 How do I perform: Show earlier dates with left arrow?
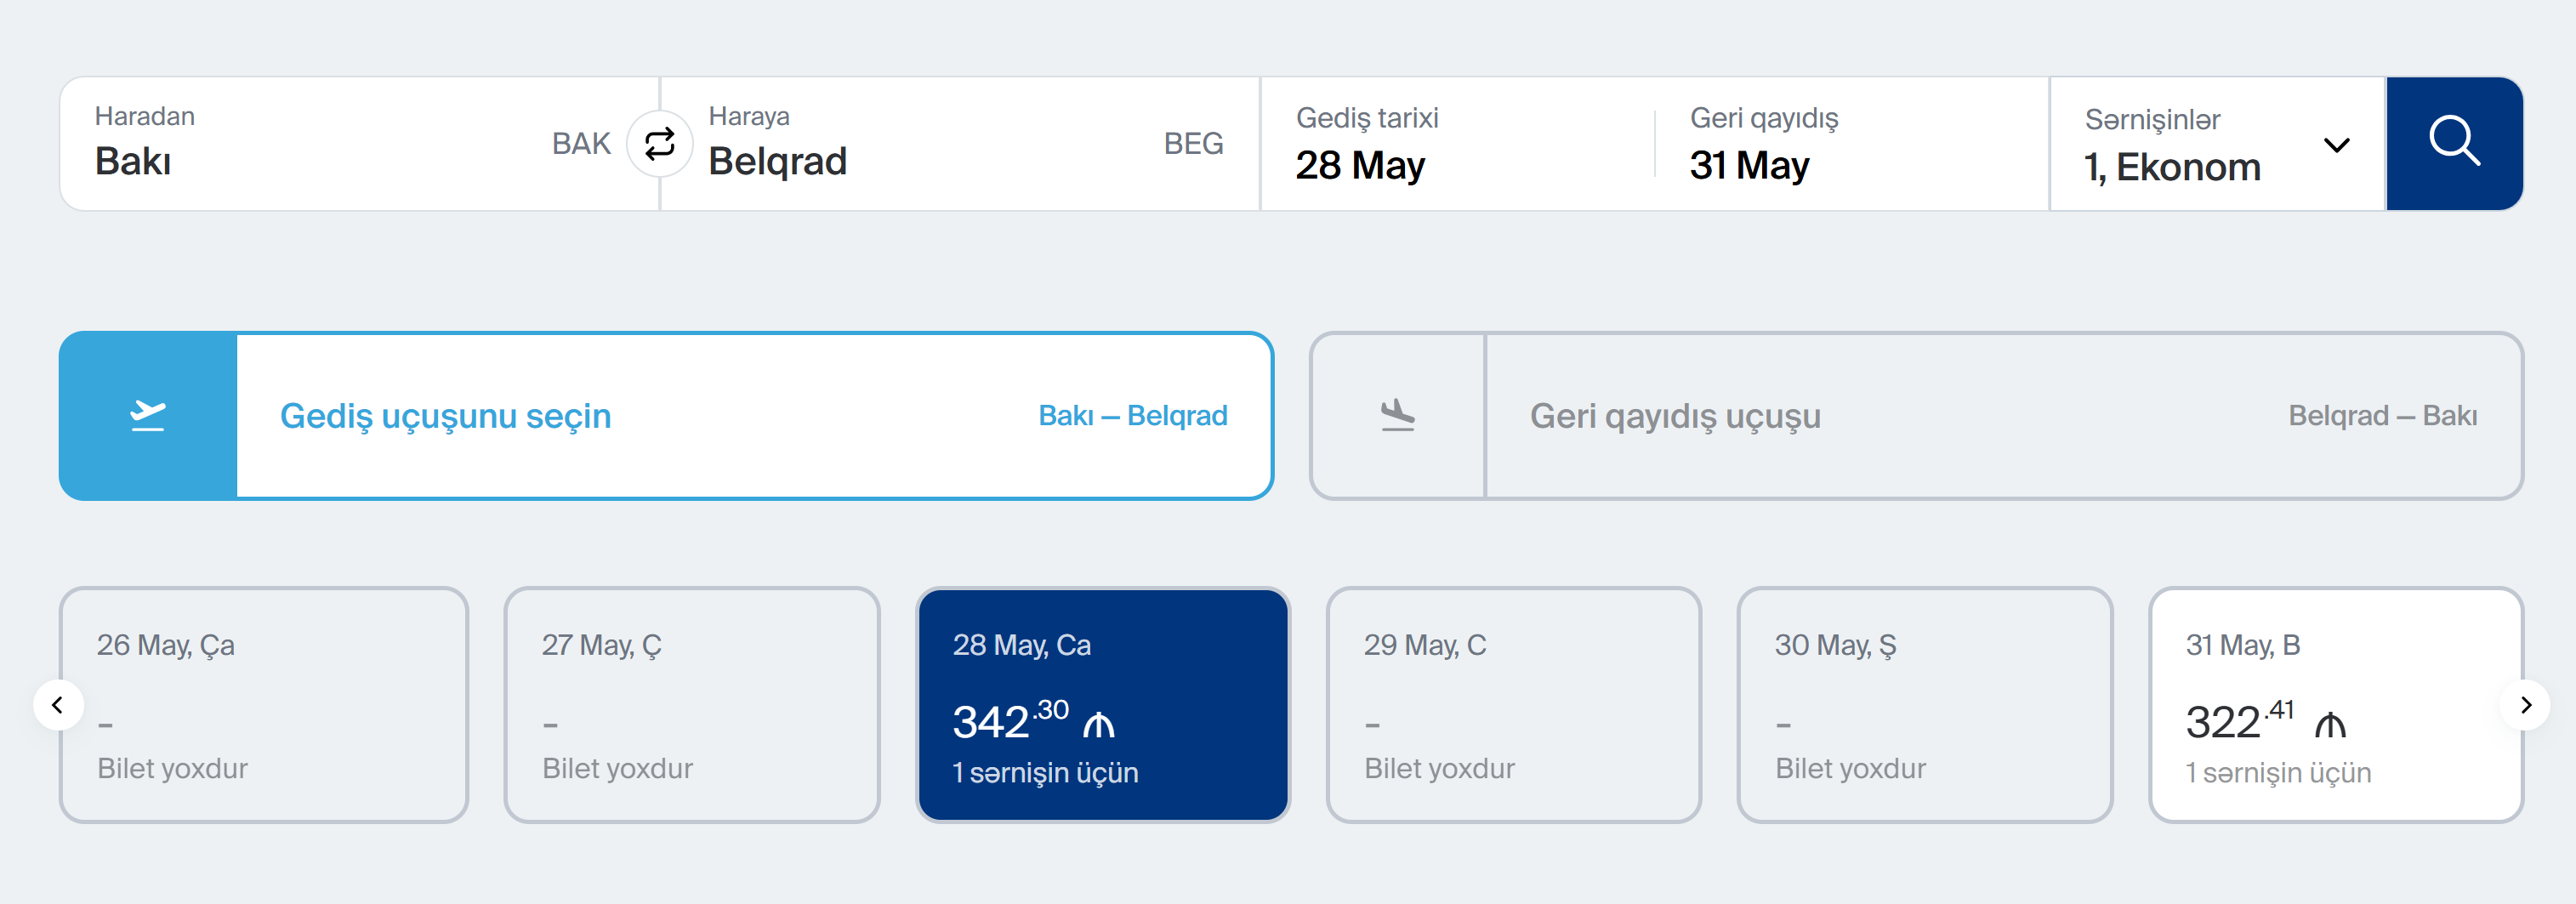(x=58, y=705)
